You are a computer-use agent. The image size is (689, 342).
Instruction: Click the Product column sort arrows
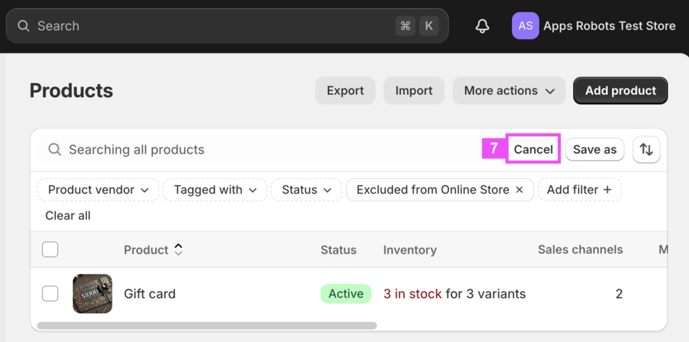[178, 250]
